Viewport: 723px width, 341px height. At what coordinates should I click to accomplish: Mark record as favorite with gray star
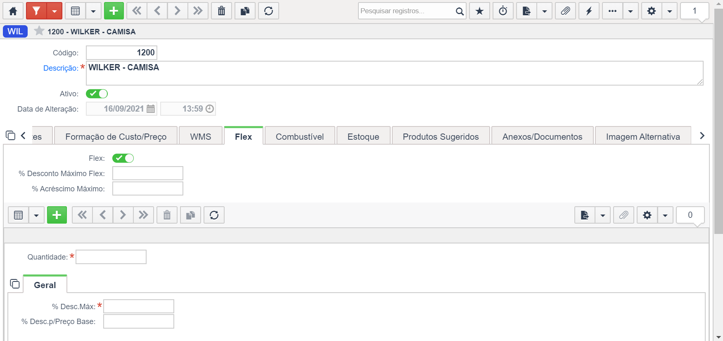point(39,31)
